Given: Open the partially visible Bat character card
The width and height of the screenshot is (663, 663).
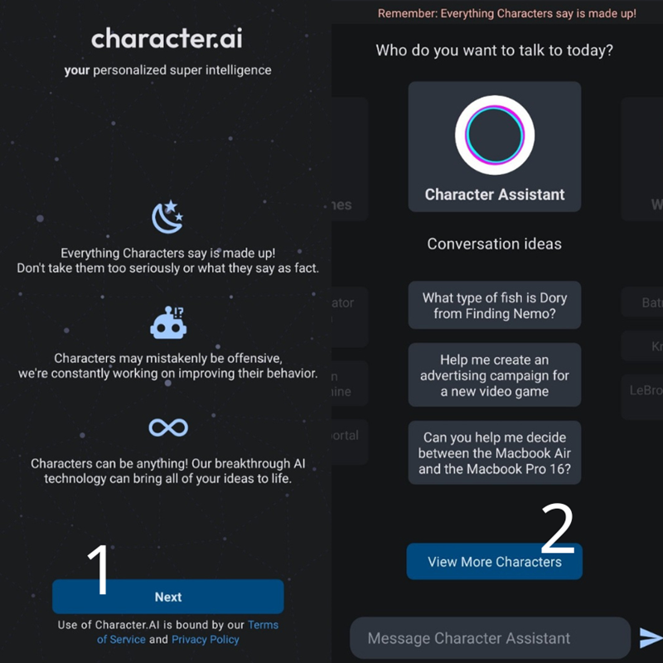Looking at the screenshot, I should coord(645,302).
